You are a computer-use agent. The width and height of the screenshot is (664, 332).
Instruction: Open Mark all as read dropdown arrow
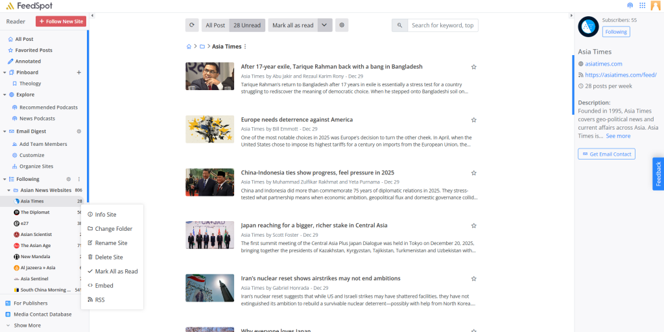pos(326,25)
